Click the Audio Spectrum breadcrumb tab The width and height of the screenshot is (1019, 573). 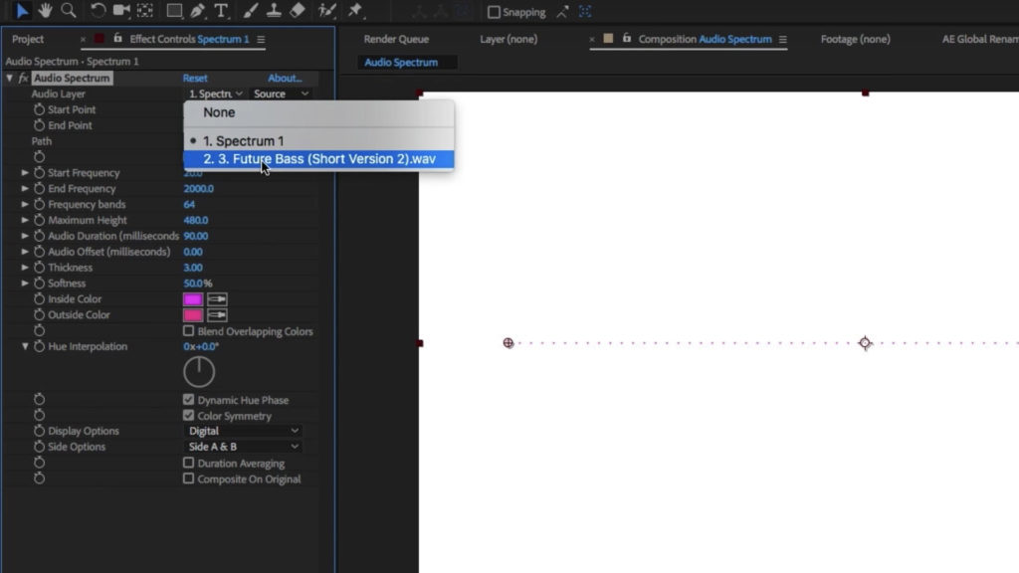[401, 63]
